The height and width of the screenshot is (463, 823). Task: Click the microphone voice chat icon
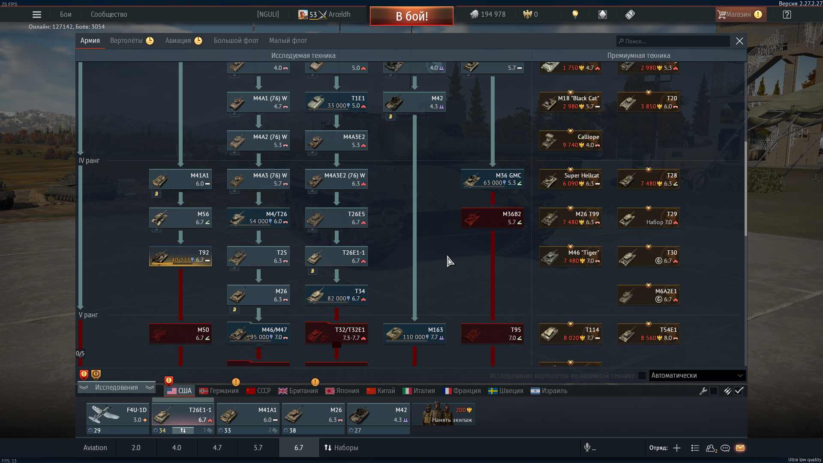click(x=587, y=448)
